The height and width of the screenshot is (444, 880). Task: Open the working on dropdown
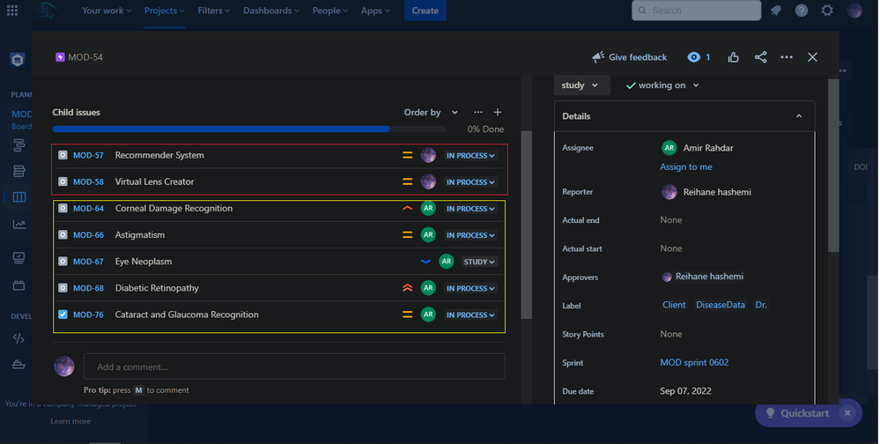662,85
